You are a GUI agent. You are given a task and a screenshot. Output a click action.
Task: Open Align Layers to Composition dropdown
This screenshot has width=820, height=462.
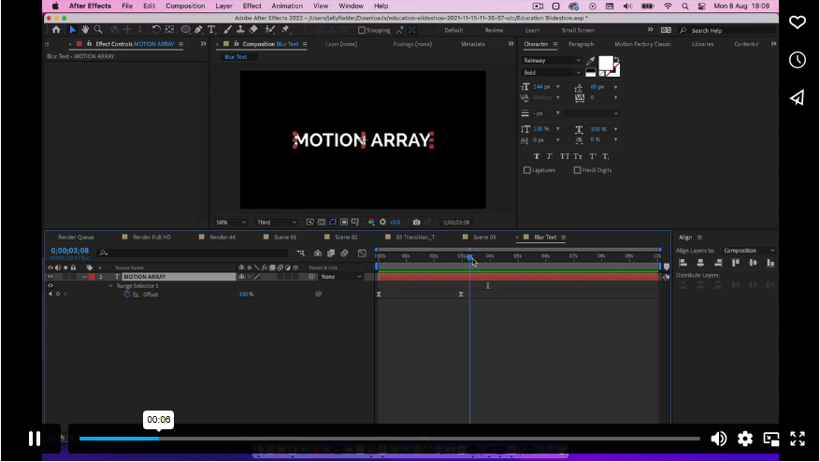[x=748, y=251]
